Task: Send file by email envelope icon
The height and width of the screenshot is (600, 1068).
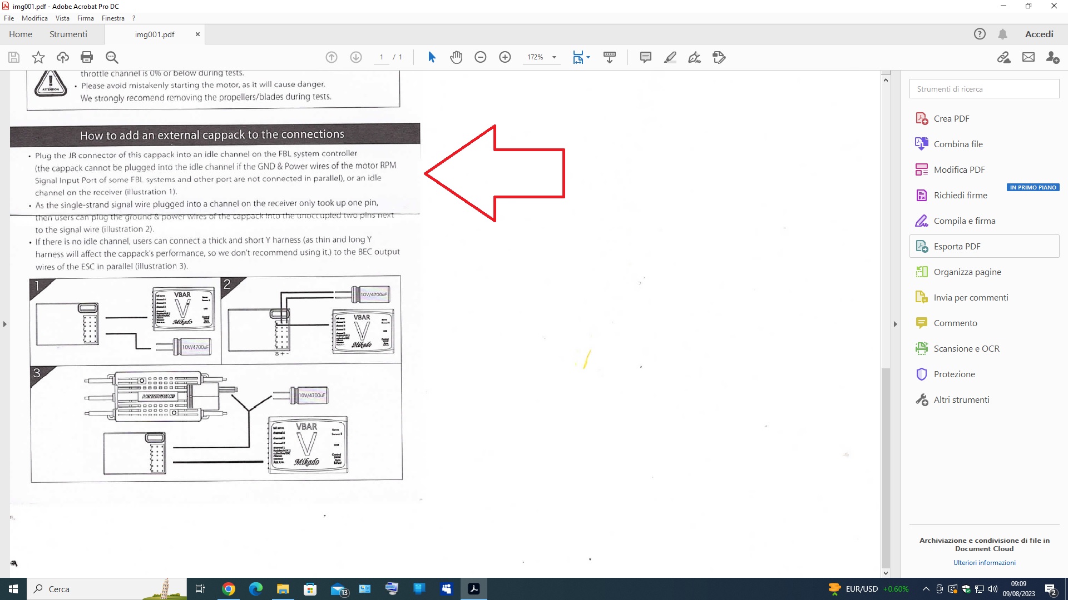Action: pos(1029,57)
